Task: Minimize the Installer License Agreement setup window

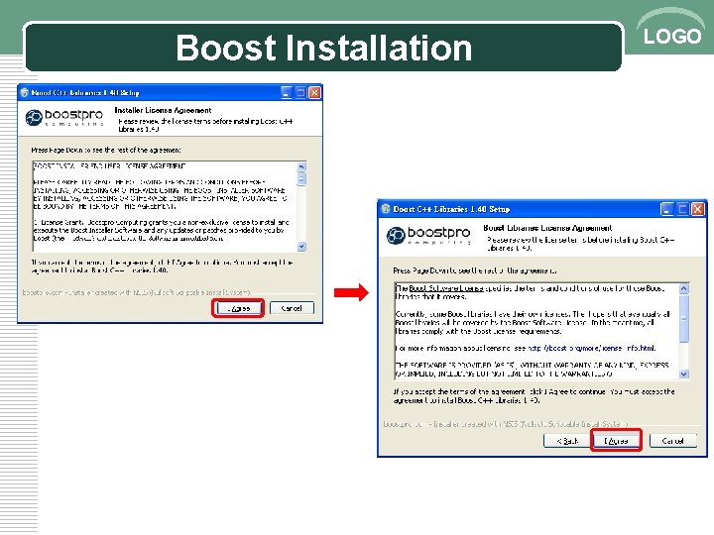Action: pos(287,92)
